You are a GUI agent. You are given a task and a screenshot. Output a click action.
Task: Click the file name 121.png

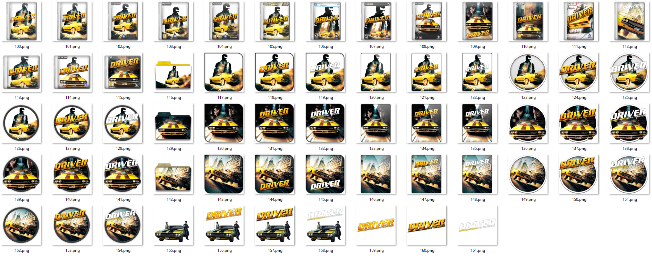427,97
